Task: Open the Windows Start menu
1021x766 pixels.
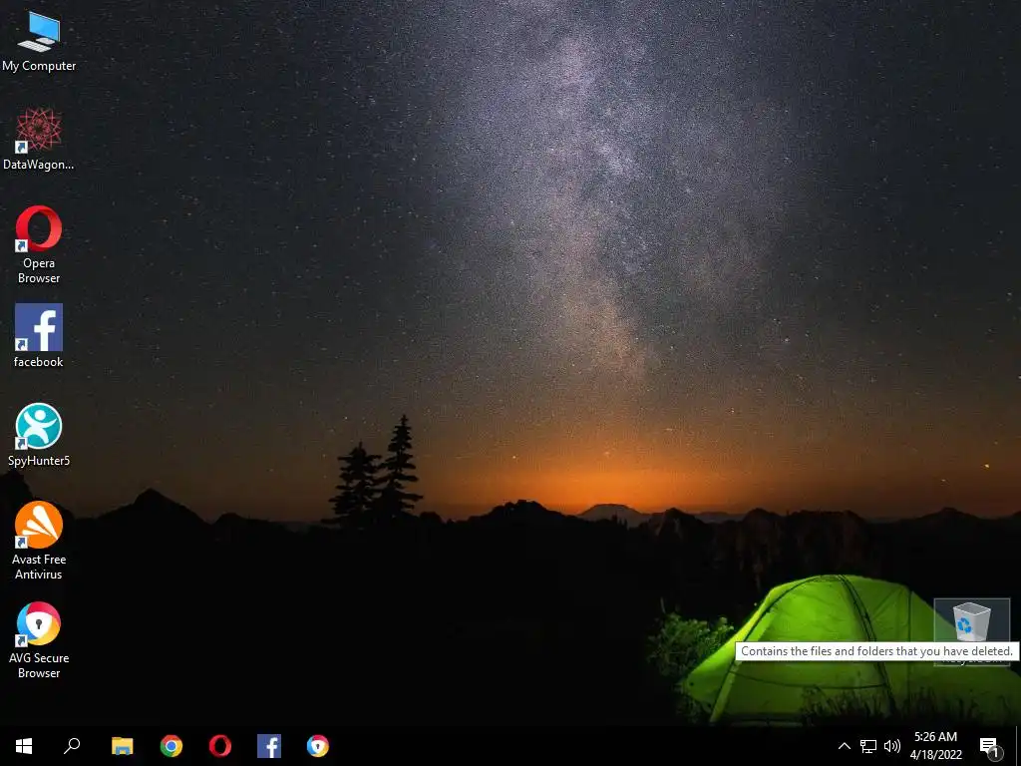Action: click(x=24, y=746)
